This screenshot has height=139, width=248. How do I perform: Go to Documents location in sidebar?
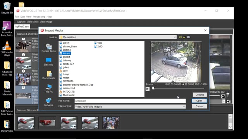[x=48, y=75]
